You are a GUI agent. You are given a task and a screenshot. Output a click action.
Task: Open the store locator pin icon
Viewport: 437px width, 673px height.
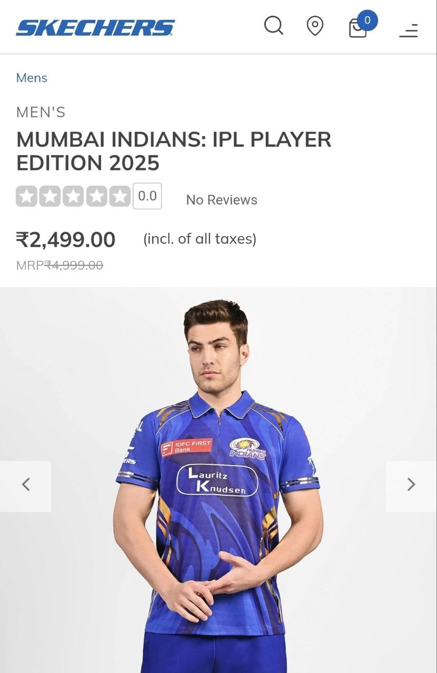point(315,26)
